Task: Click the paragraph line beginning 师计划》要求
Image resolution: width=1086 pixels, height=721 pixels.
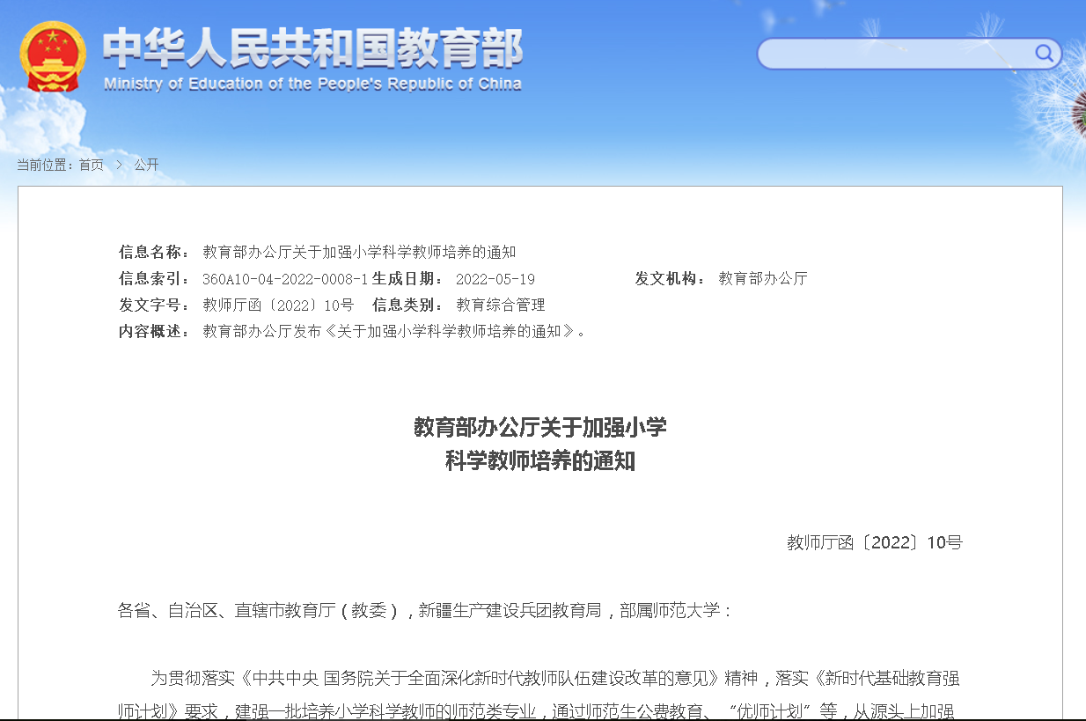Action: coord(537,710)
